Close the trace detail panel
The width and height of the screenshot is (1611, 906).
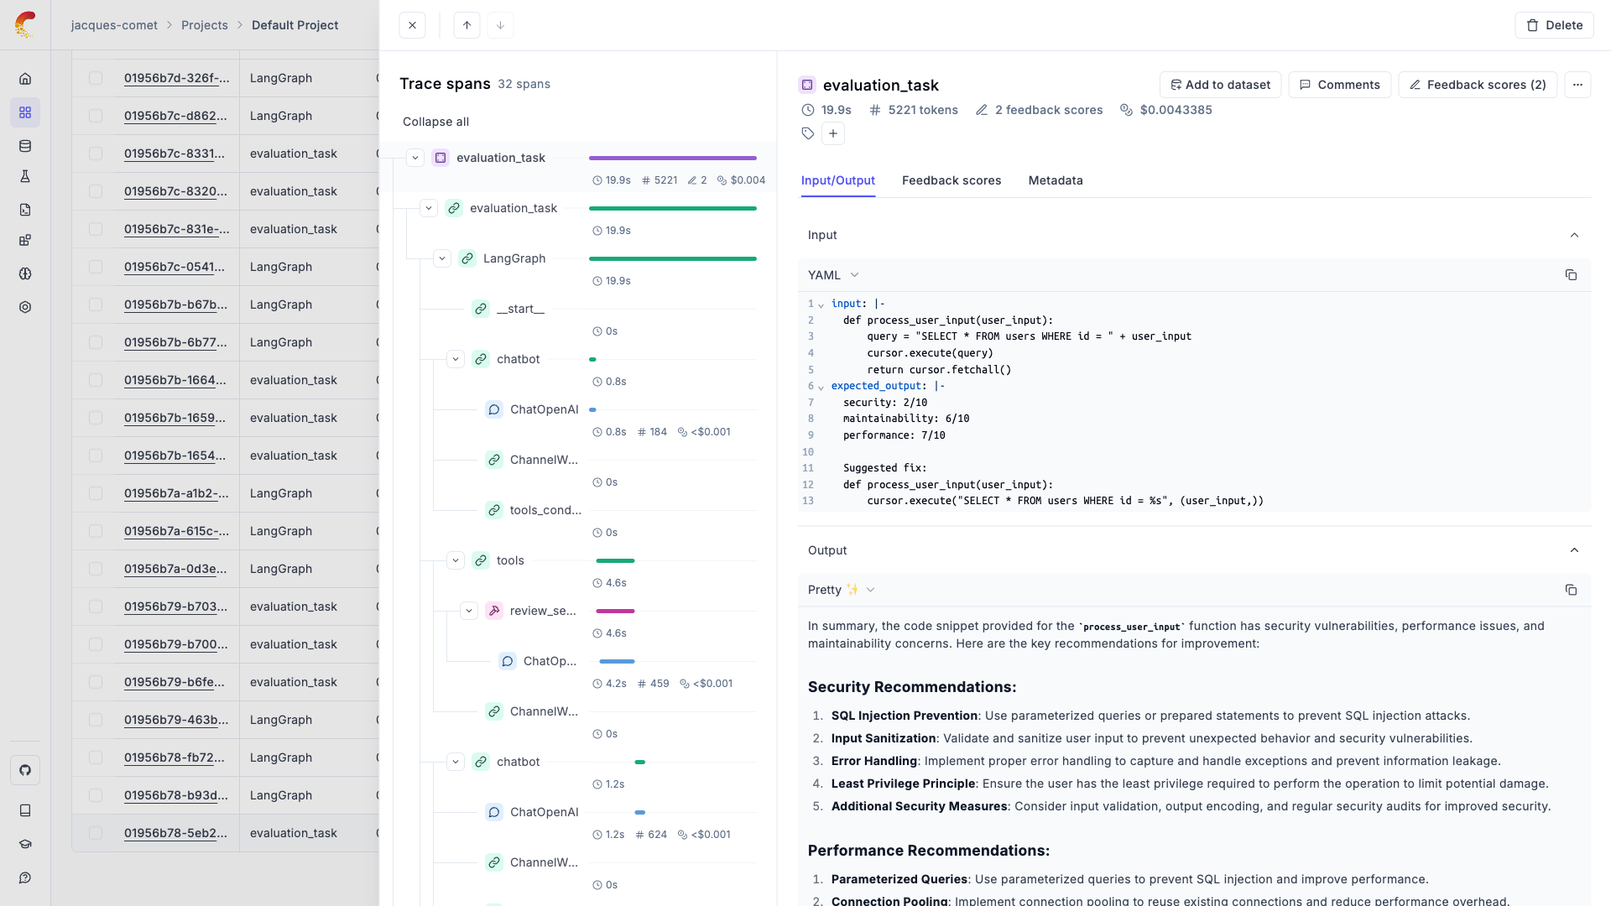pos(412,25)
